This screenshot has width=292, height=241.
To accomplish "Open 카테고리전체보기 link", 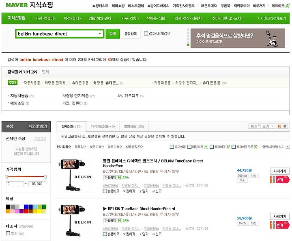I will pyautogui.click(x=272, y=18).
